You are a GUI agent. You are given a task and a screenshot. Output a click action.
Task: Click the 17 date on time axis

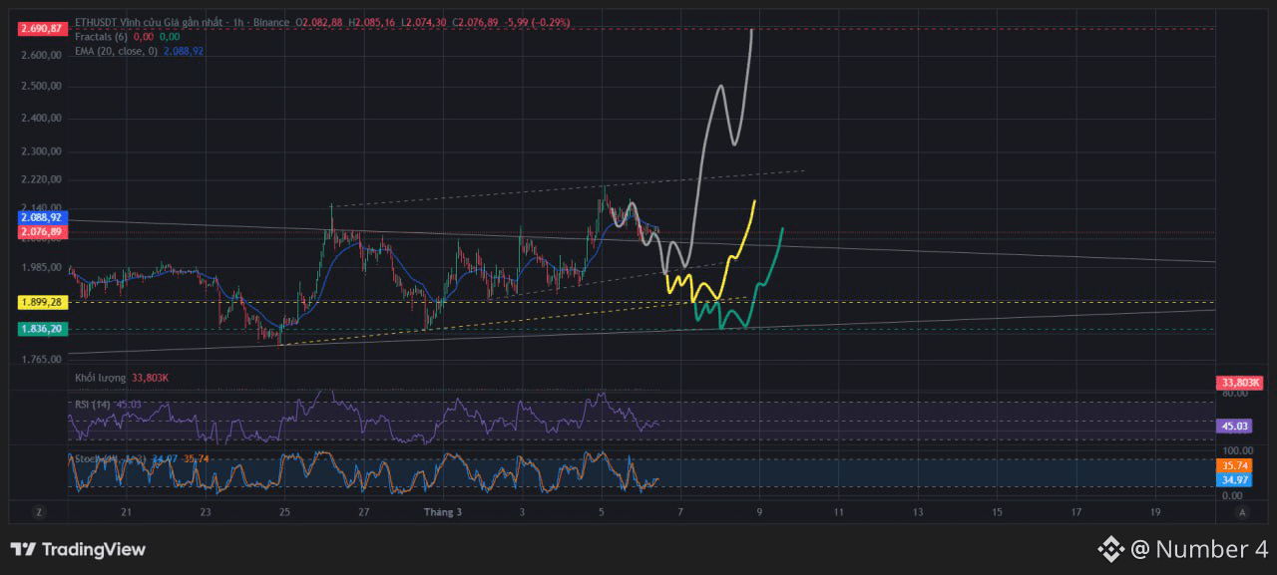pos(1075,512)
